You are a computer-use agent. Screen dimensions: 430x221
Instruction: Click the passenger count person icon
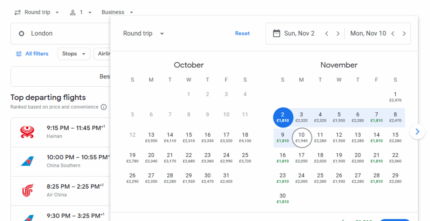pyautogui.click(x=73, y=13)
